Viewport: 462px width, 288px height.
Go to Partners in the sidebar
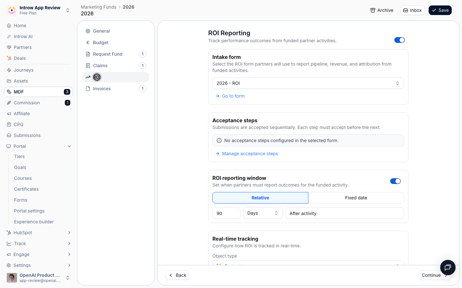38,47
